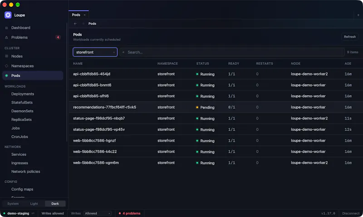
Task: Click the v1.37.0 version label
Action: pos(328,213)
